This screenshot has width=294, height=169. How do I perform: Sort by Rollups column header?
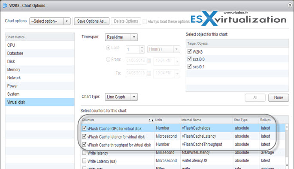click(x=272, y=120)
